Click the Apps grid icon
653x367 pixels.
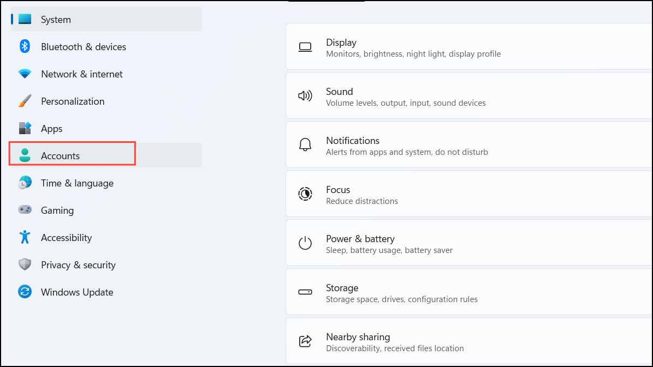25,129
